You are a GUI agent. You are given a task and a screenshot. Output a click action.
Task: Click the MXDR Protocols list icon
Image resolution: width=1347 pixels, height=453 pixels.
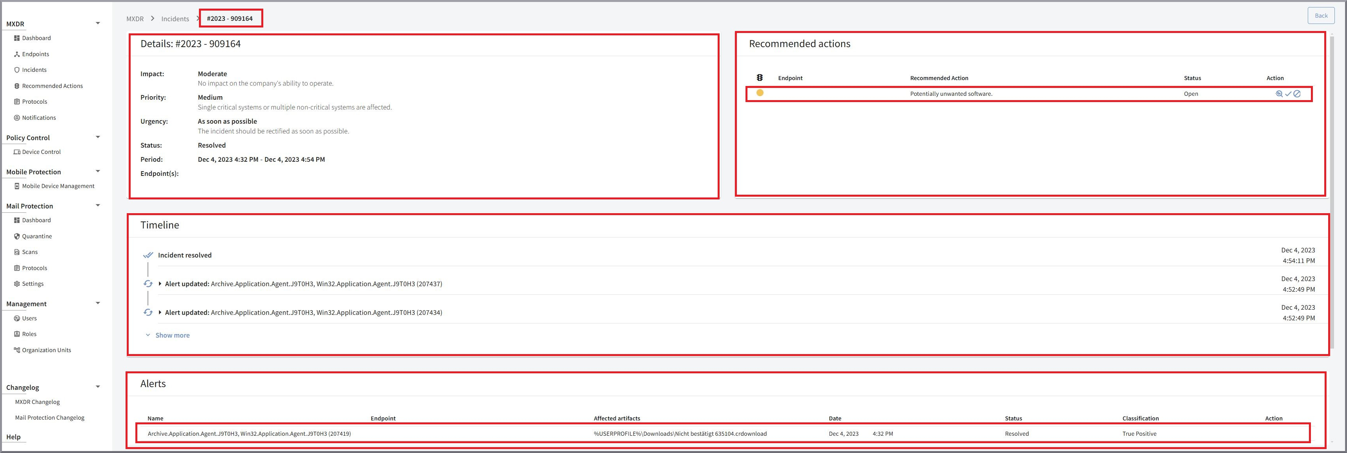tap(17, 102)
